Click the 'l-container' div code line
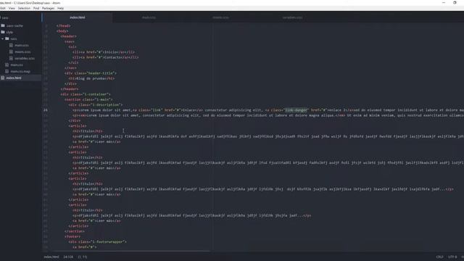This screenshot has height=261, width=464. (86, 94)
